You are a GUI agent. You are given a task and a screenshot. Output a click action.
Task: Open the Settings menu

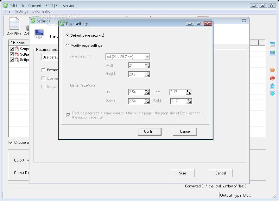pyautogui.click(x=22, y=11)
